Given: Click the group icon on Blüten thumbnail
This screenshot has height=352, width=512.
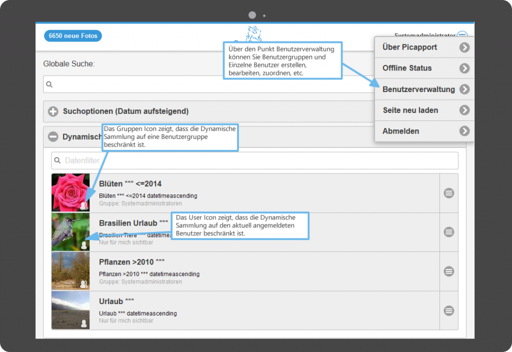Looking at the screenshot, I should [x=83, y=205].
